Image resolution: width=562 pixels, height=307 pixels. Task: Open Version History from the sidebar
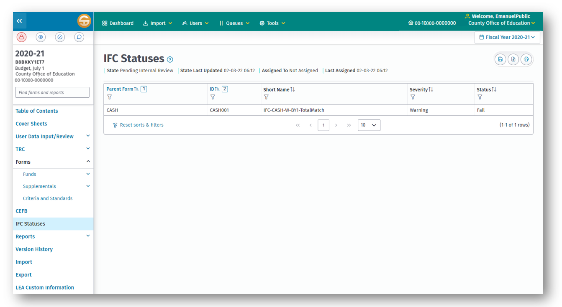tap(34, 249)
